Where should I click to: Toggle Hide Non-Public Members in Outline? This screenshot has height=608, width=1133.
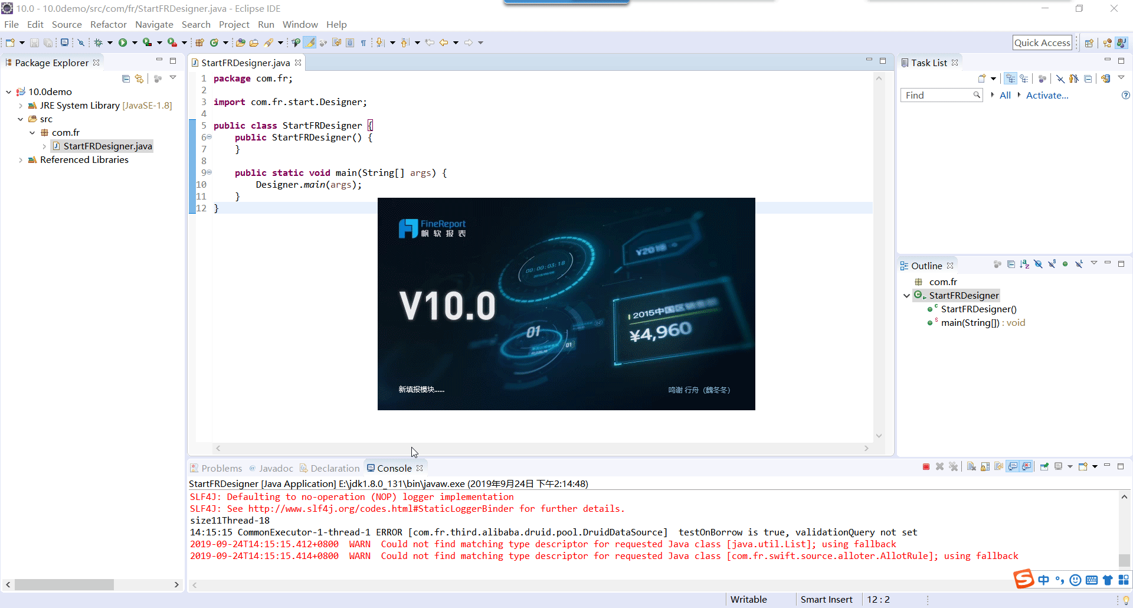pos(1065,264)
